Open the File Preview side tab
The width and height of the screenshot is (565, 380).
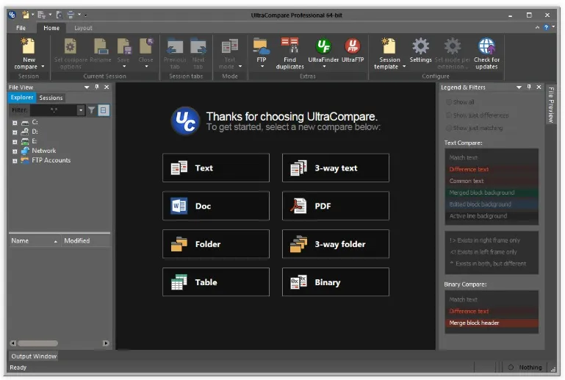click(x=550, y=104)
